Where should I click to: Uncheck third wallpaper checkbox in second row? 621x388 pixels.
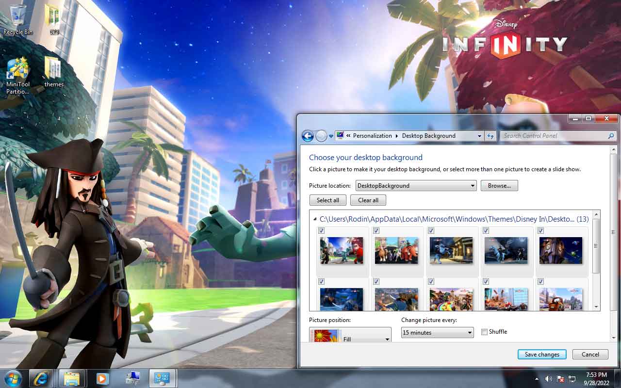point(431,282)
